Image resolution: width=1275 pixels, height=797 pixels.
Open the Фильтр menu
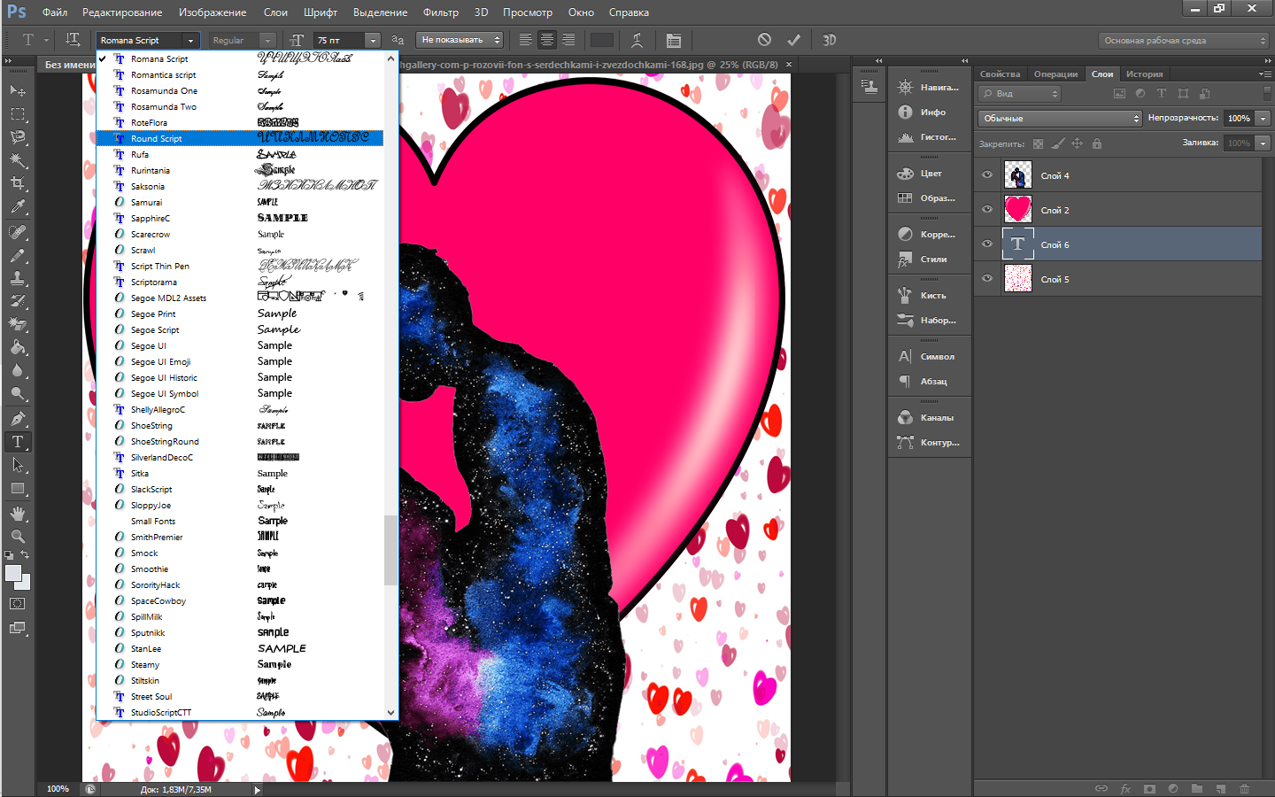440,12
